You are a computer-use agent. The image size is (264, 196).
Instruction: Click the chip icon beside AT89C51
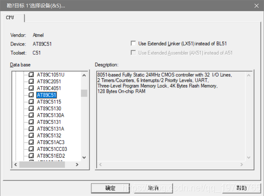31,95
